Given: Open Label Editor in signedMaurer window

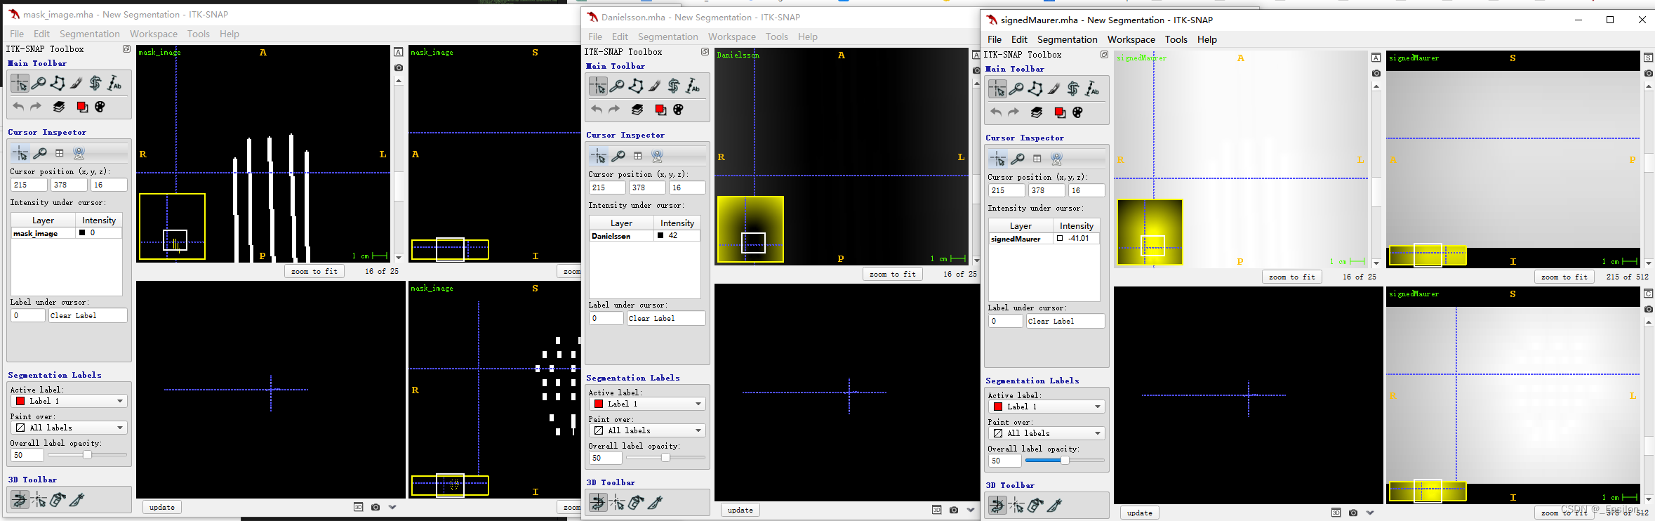Looking at the screenshot, I should (1060, 112).
